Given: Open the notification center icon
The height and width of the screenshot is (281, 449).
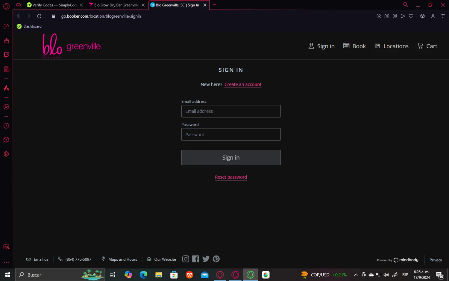Looking at the screenshot, I should point(440,275).
